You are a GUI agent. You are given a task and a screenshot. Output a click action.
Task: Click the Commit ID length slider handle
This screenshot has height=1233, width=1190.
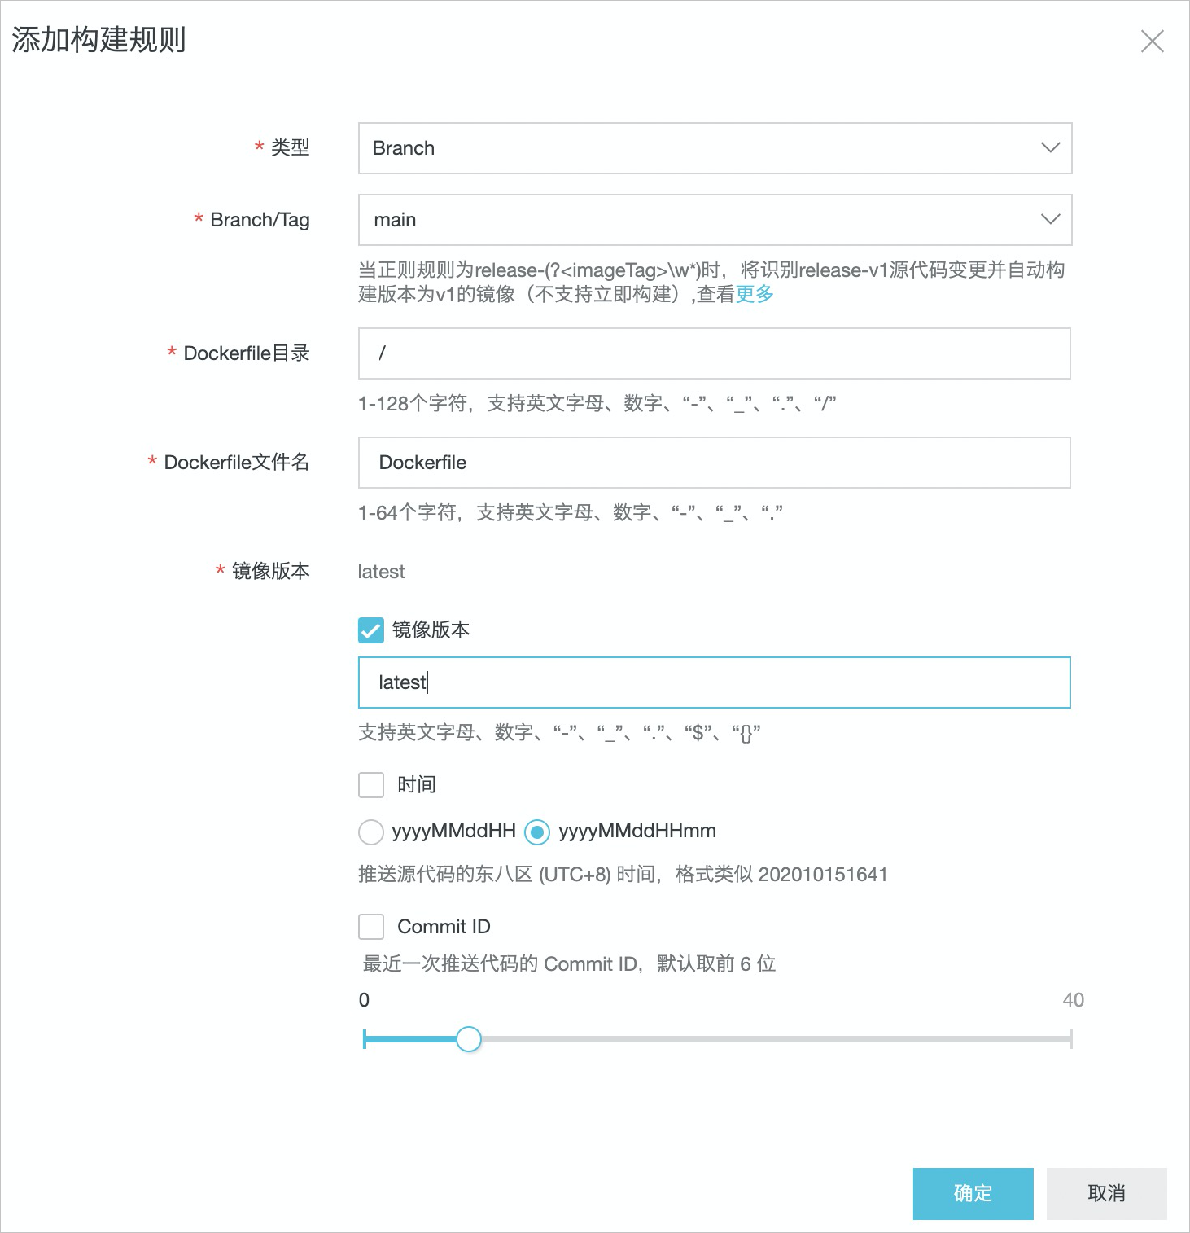click(x=469, y=1039)
